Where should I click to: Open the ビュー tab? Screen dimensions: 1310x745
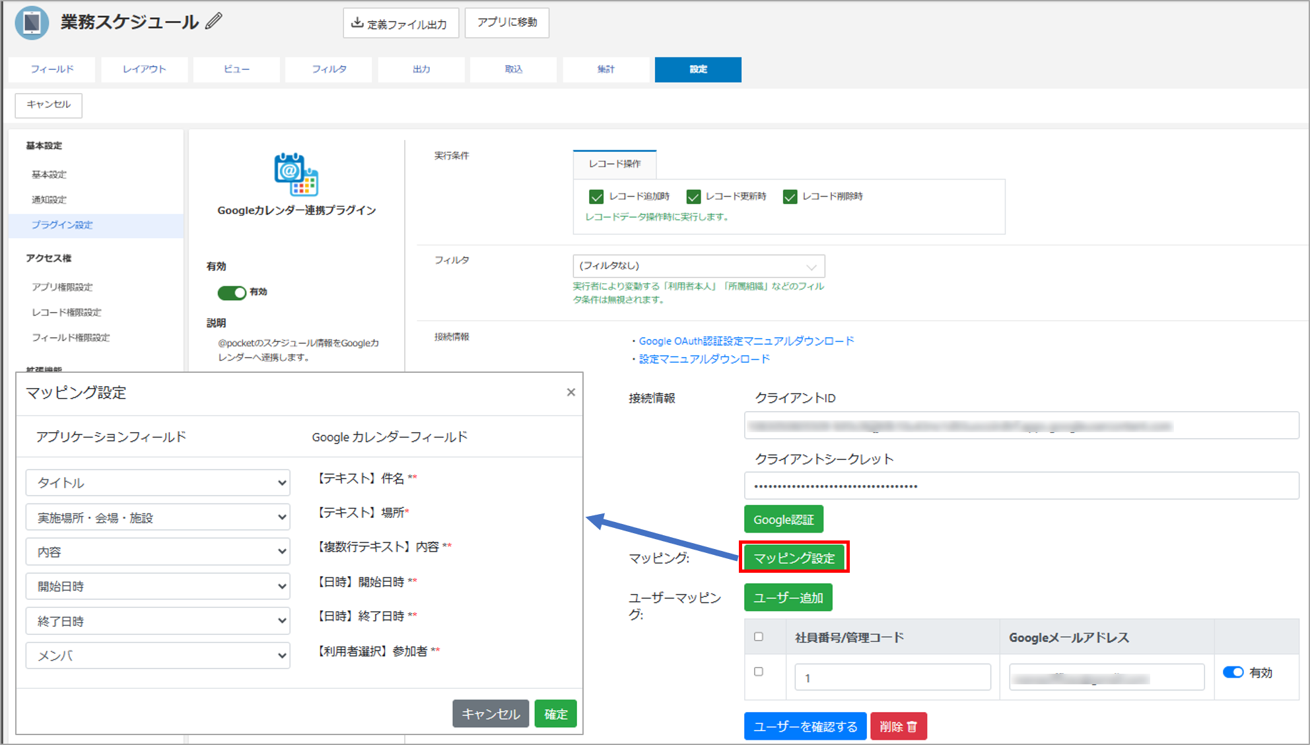pos(236,69)
